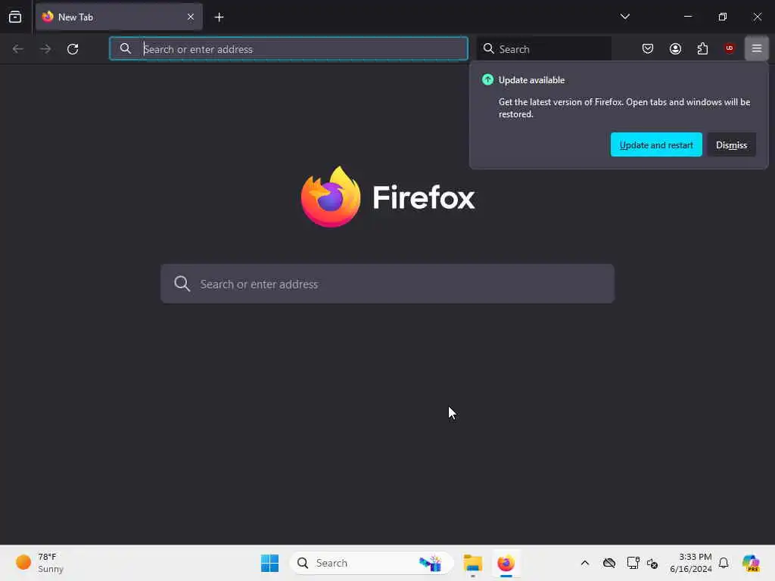The height and width of the screenshot is (581, 775).
Task: Show hidden system tray icons
Action: (585, 563)
